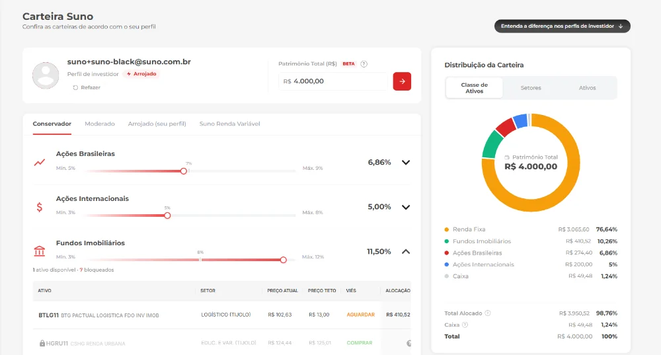Screen dimensions: 661x355
Task: Click the Refazer refresh icon
Action: (75, 88)
